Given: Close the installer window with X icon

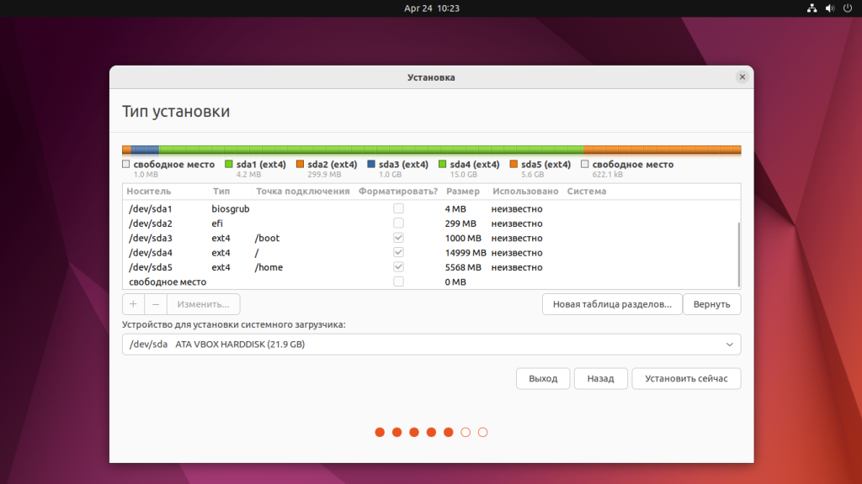Looking at the screenshot, I should coord(742,76).
